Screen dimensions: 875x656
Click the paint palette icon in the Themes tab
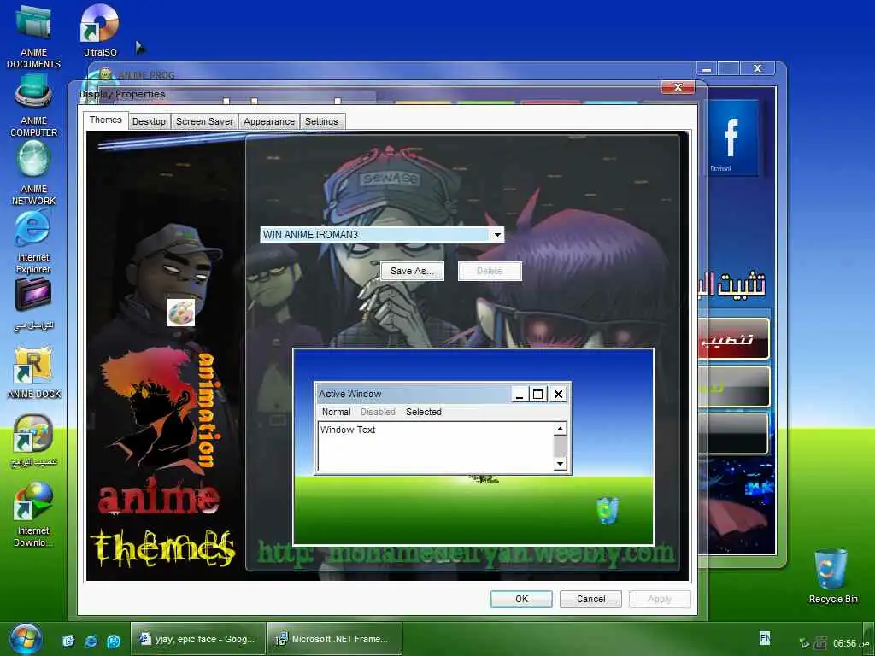click(x=181, y=313)
